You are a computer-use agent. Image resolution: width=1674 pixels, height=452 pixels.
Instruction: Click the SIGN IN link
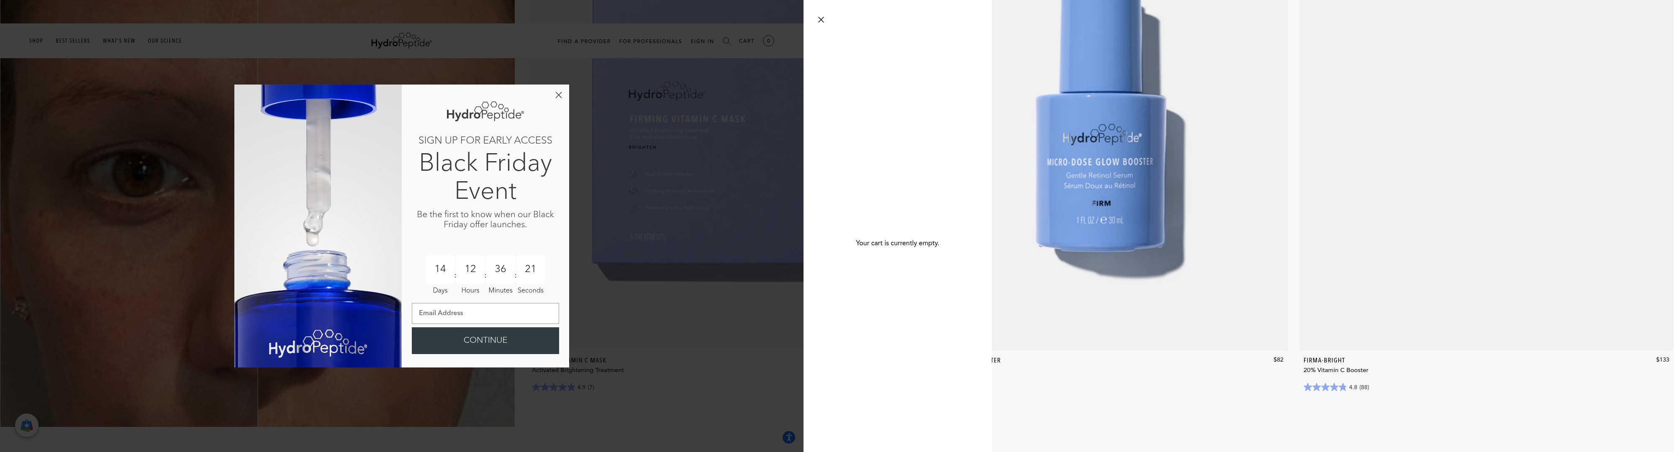[702, 41]
